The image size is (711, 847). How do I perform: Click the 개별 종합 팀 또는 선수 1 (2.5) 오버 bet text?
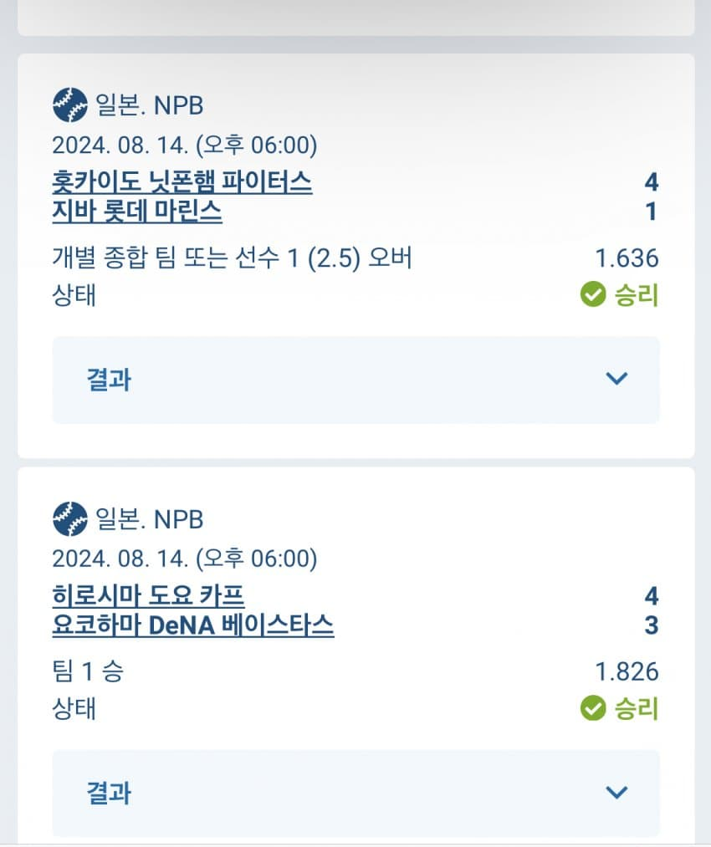(x=233, y=258)
